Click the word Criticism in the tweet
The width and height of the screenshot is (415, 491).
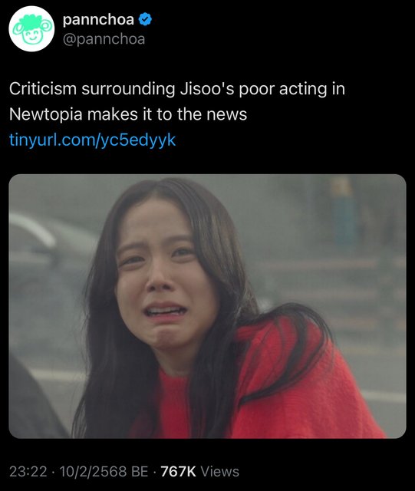point(43,89)
